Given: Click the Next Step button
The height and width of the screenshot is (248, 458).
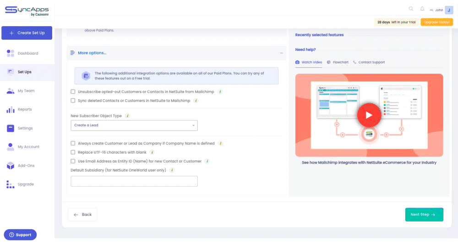Looking at the screenshot, I should pos(424,215).
